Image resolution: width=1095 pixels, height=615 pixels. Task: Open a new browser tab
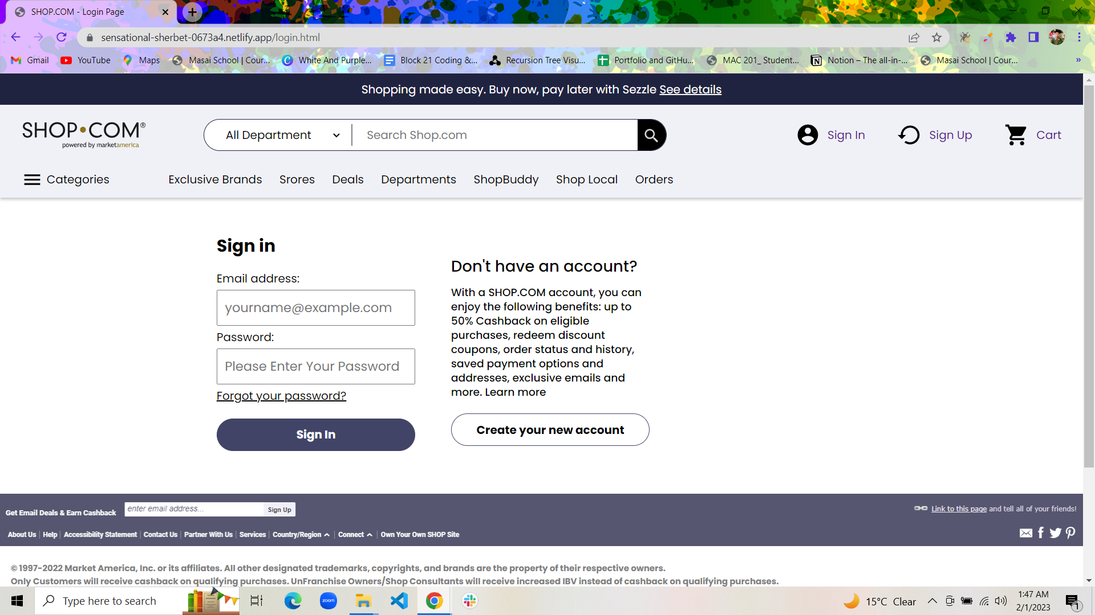[x=193, y=12]
